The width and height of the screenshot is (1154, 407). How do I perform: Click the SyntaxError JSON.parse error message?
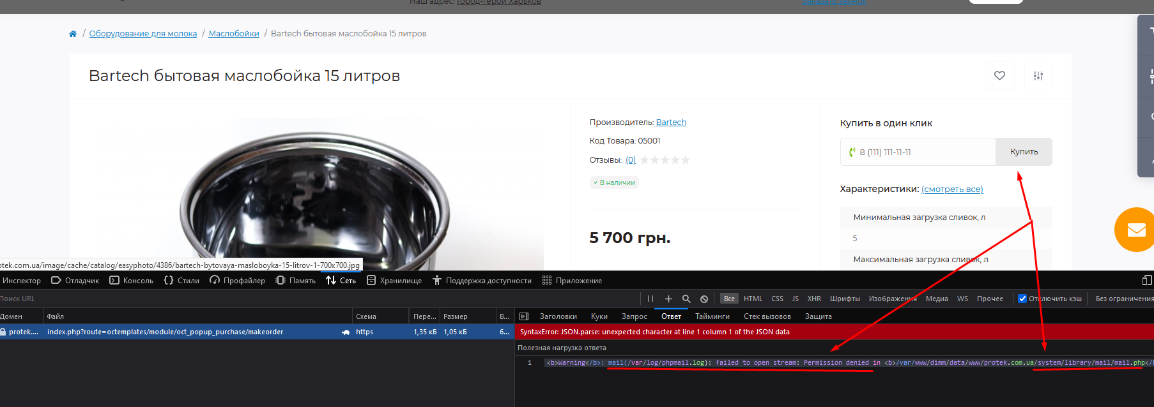click(x=655, y=332)
